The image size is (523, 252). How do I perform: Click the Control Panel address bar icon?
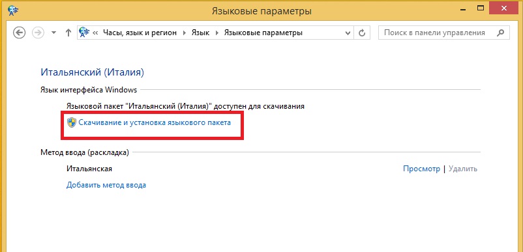pos(84,33)
